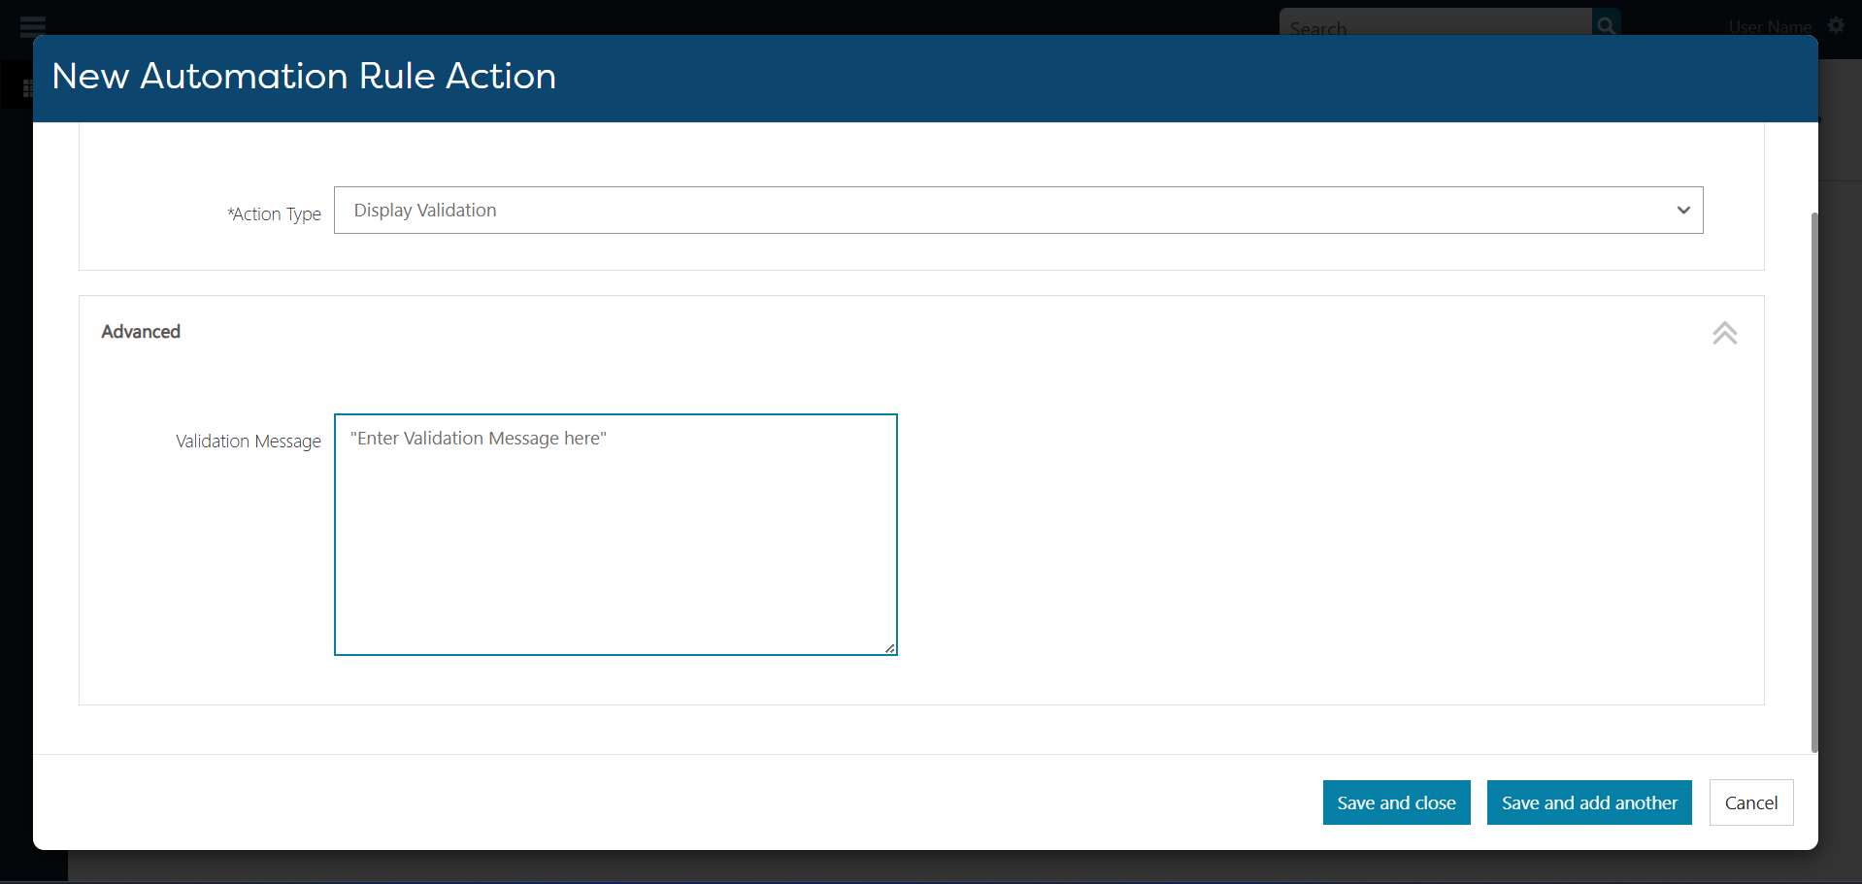Click the apps grid icon in the sidebar
Screen dimensions: 1862x884
pyautogui.click(x=29, y=87)
